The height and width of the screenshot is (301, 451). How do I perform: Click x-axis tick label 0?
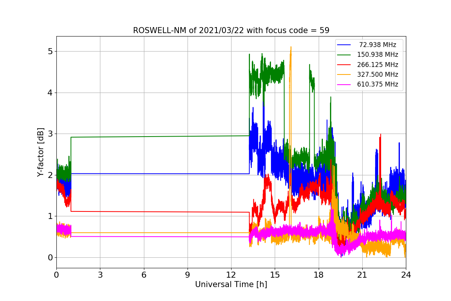point(56,275)
